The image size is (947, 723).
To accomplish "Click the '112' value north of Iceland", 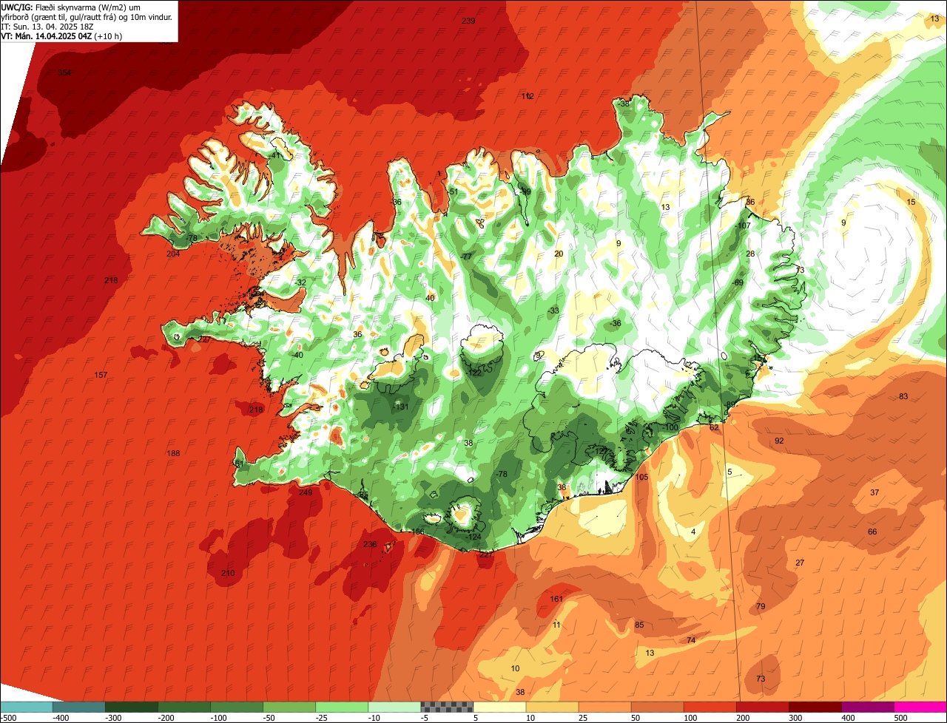I will click(528, 96).
